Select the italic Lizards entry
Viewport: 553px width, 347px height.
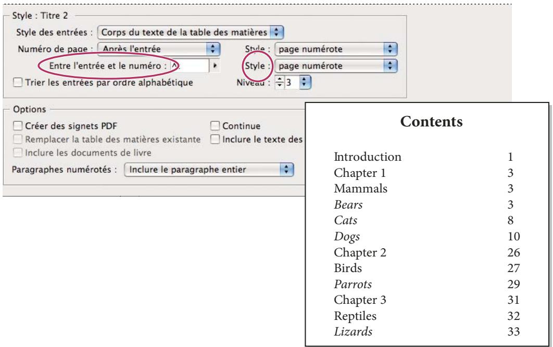pyautogui.click(x=353, y=331)
